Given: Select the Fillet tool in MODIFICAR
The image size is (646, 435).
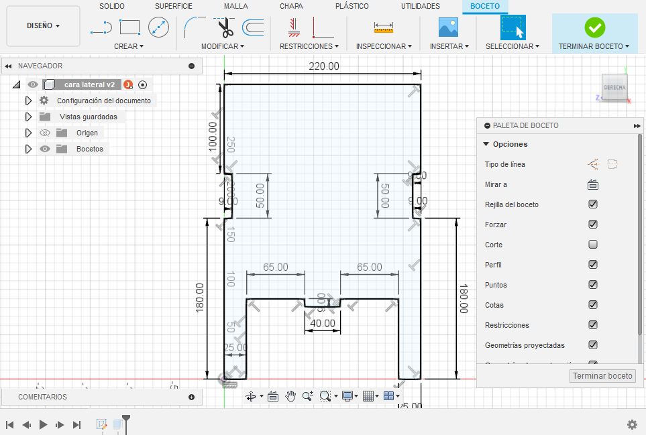Looking at the screenshot, I should pos(195,27).
